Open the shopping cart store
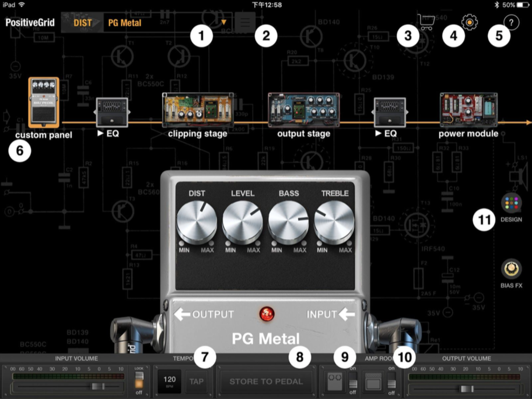 [426, 22]
